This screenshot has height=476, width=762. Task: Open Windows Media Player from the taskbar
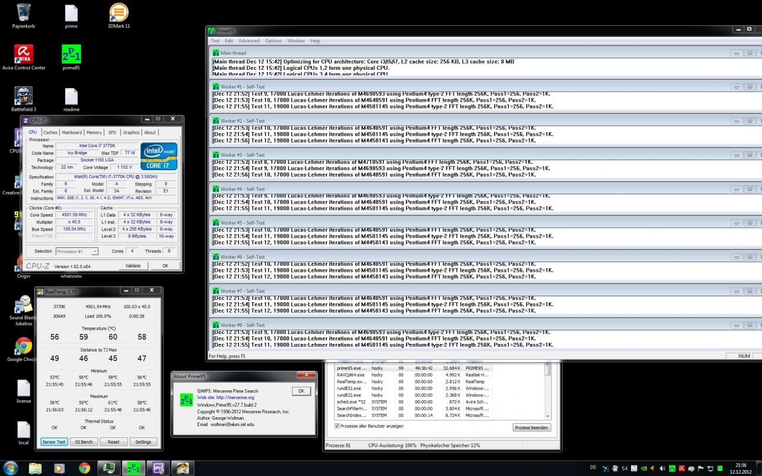[x=59, y=468]
